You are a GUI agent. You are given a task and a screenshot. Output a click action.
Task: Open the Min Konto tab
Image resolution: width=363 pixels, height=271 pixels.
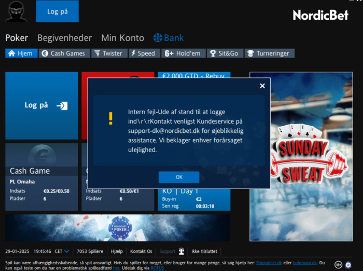point(123,38)
